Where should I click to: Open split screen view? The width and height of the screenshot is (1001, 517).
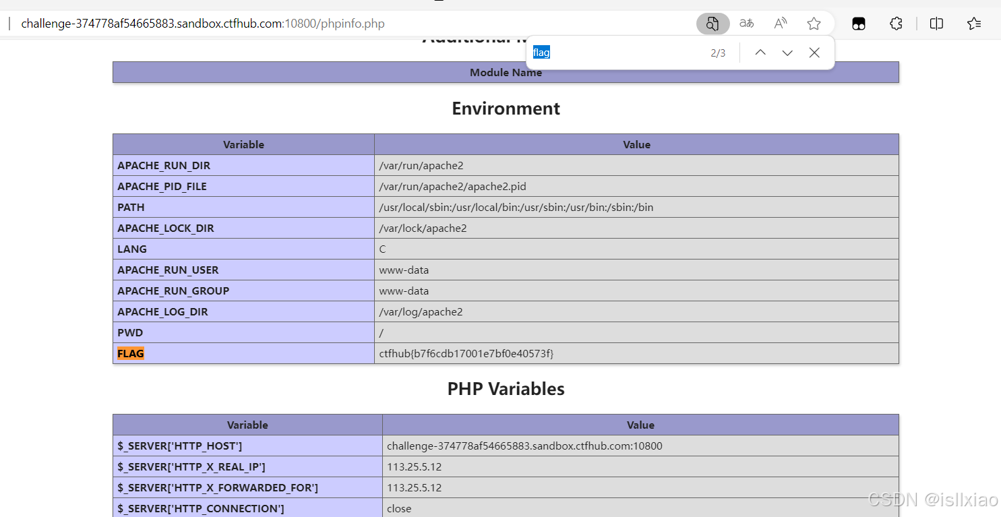(936, 23)
